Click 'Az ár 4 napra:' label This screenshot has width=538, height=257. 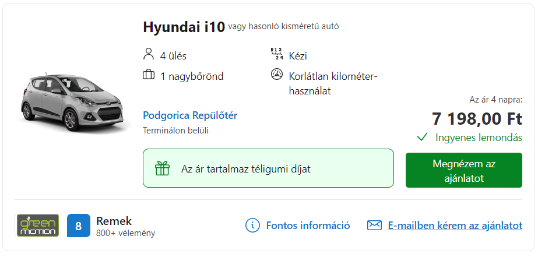[x=496, y=100]
